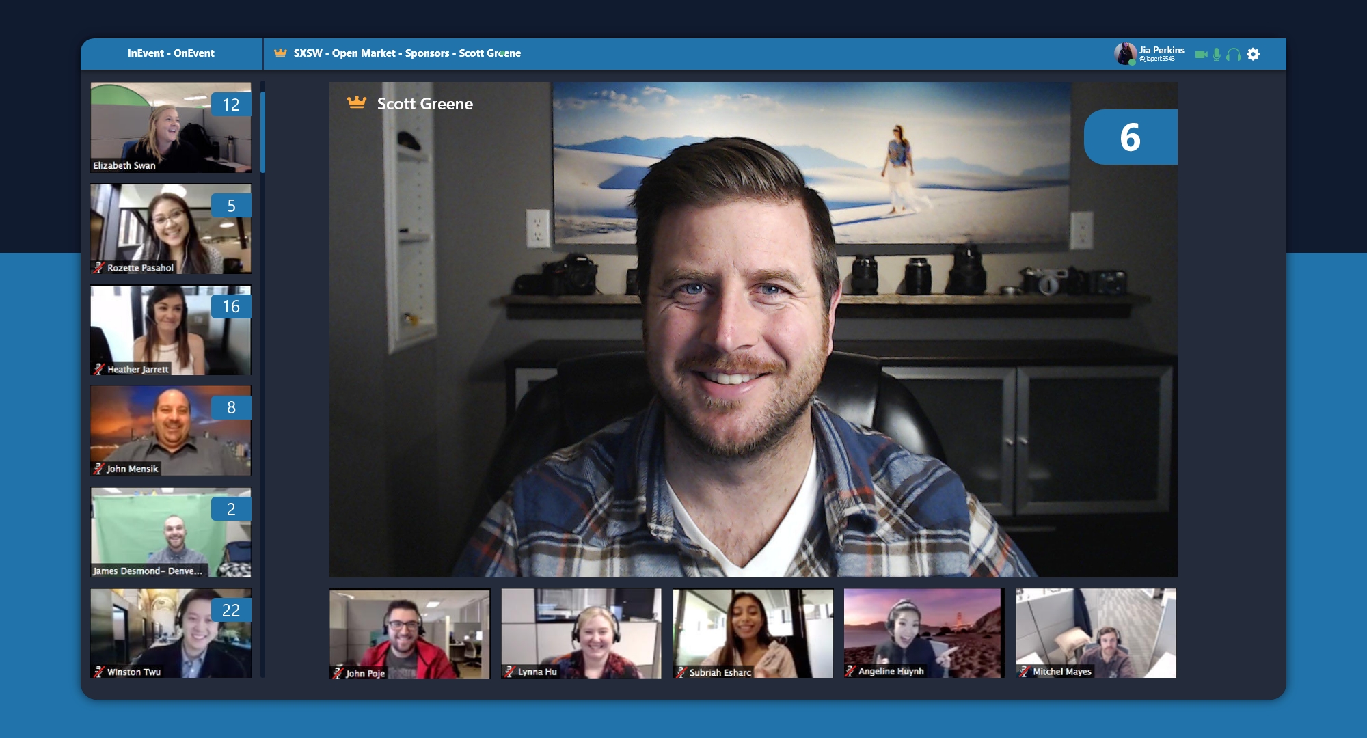
Task: Open Jia Perkins's profile avatar menu
Action: click(x=1126, y=53)
